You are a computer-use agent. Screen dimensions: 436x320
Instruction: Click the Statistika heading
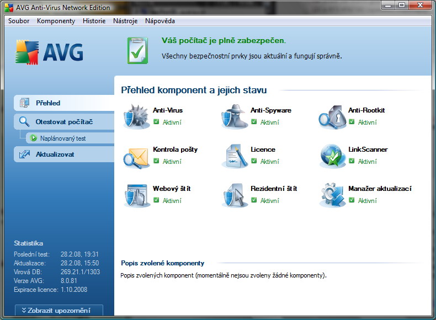28,243
